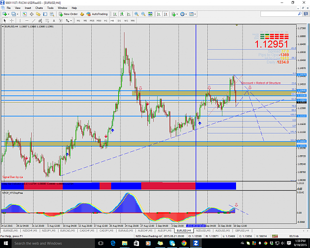310x248 pixels.
Task: Click the Zoom Out magnifier
Action: tap(143, 14)
